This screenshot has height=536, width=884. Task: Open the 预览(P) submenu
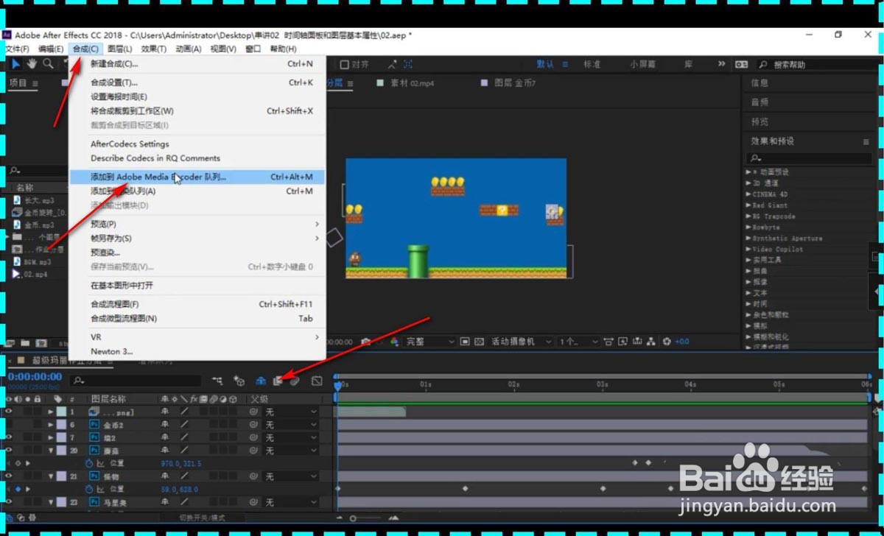click(197, 224)
